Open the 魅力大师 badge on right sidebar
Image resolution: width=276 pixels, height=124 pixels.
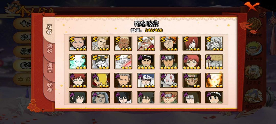tap(254, 98)
